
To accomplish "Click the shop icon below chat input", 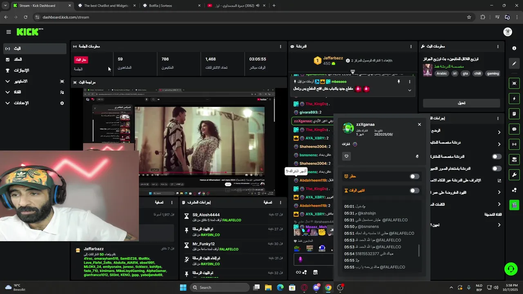I will 315,272.
